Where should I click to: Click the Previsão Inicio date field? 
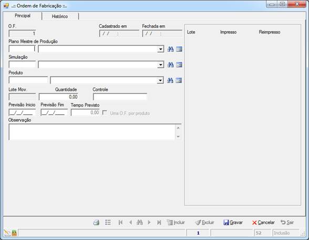tap(22, 112)
